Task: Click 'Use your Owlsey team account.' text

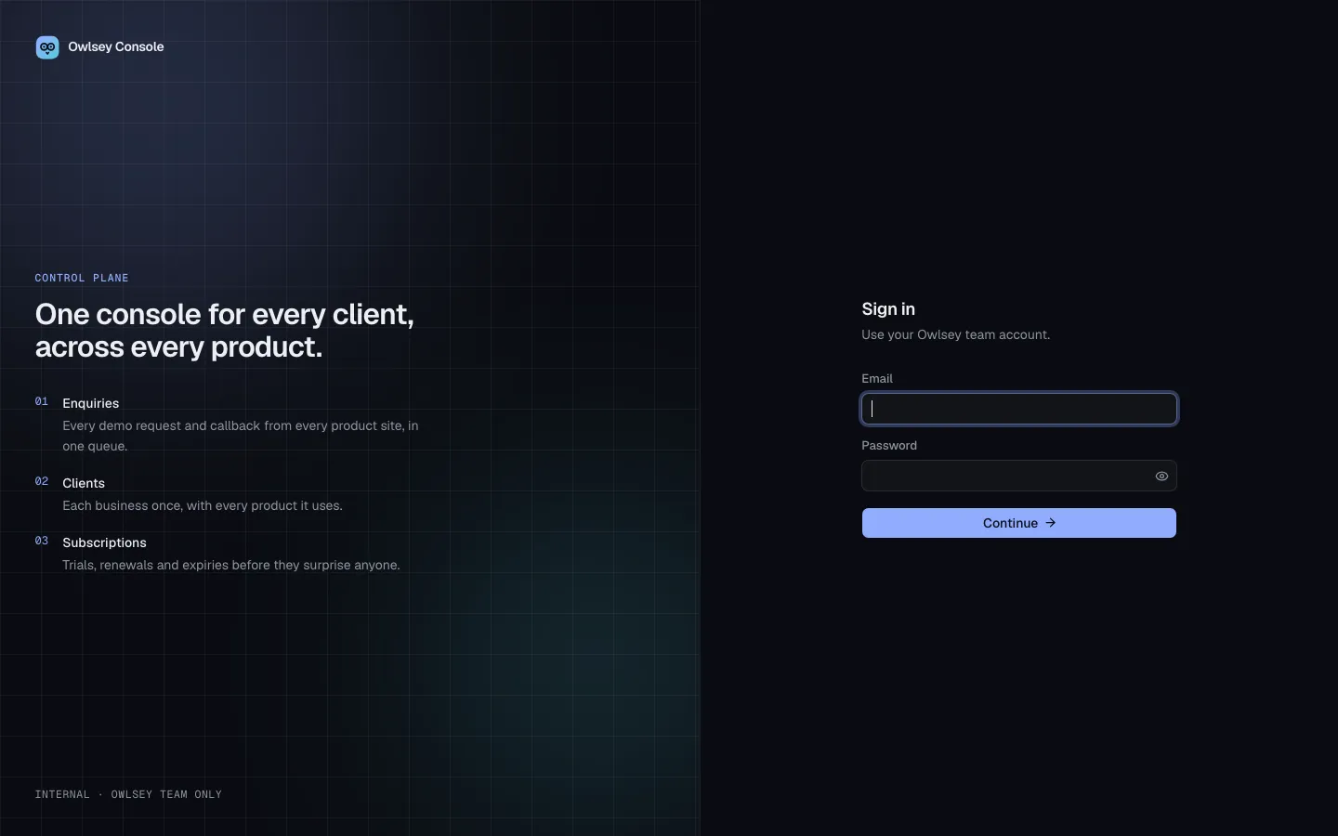Action: [956, 334]
